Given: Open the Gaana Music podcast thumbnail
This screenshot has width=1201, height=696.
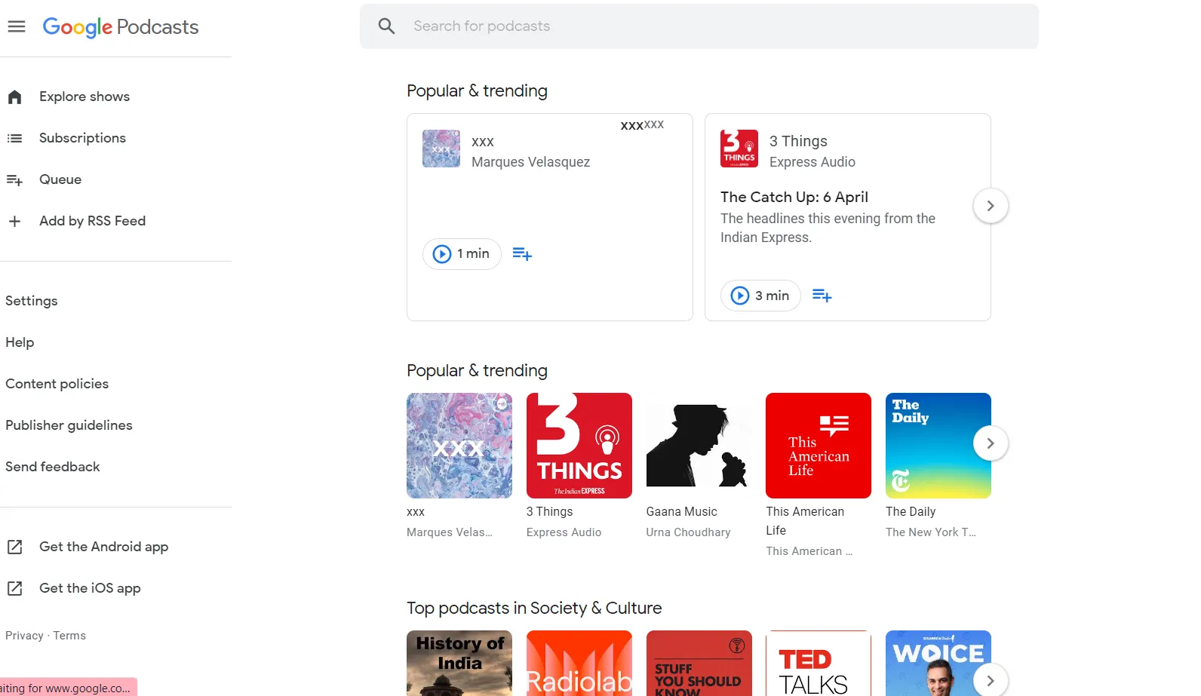Looking at the screenshot, I should (x=699, y=446).
